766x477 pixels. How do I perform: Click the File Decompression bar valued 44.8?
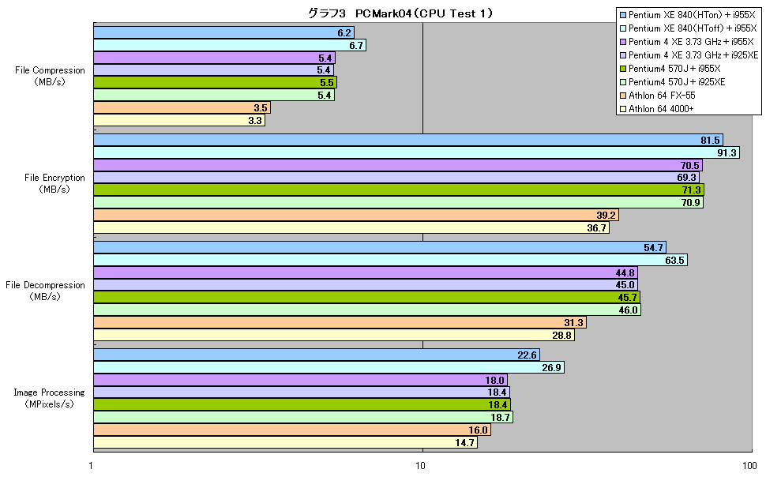point(366,272)
